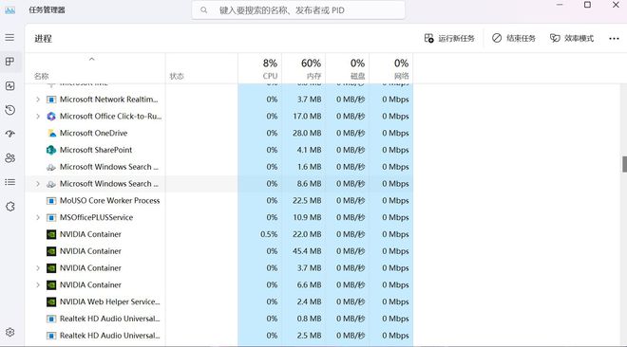Open the Performance sidebar icon

click(x=10, y=85)
